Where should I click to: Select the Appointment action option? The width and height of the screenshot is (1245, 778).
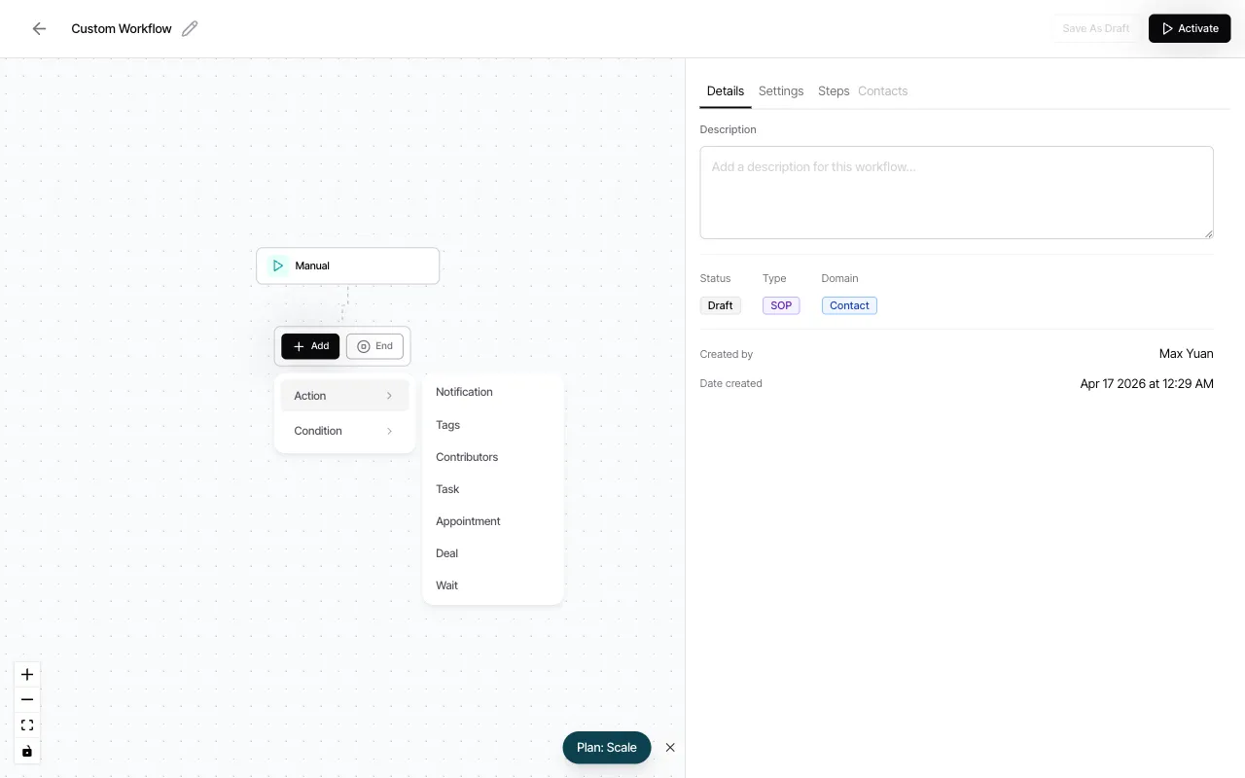point(468,521)
